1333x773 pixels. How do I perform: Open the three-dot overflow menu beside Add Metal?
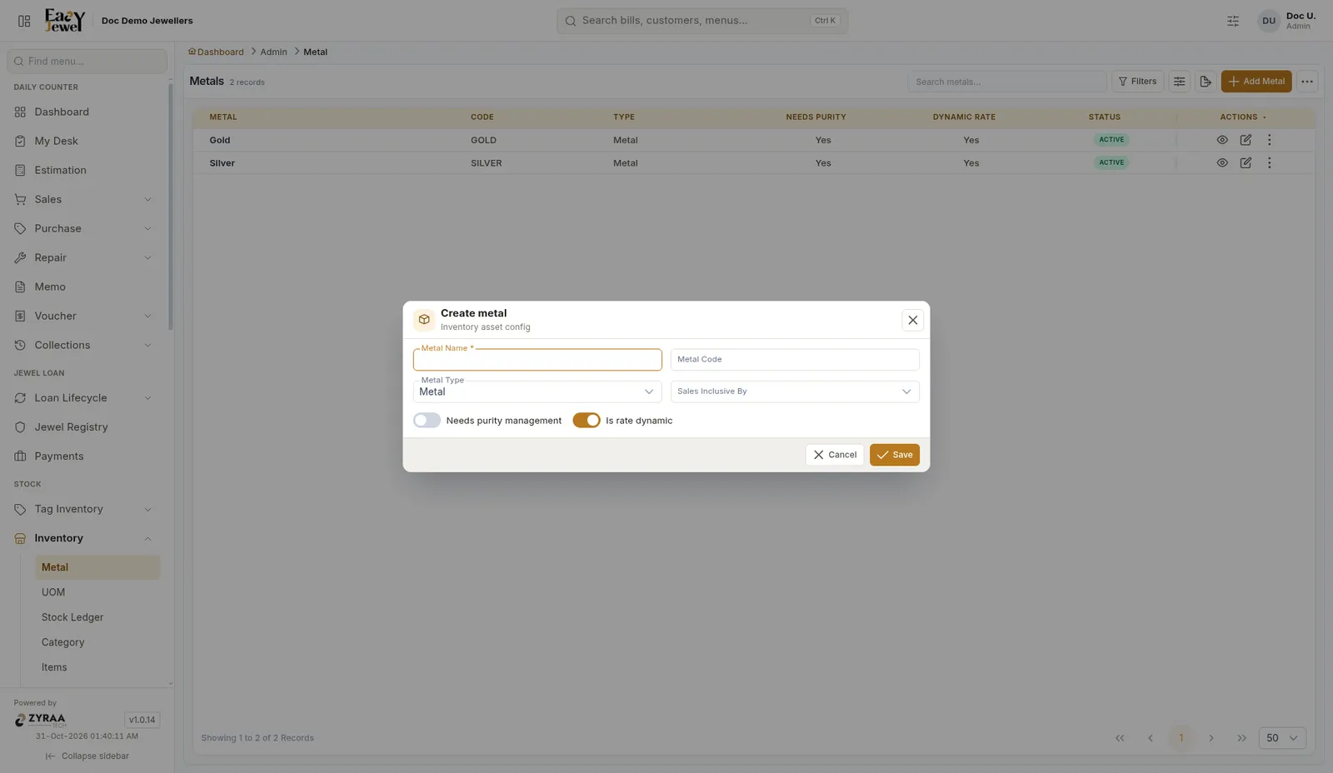[x=1307, y=82]
